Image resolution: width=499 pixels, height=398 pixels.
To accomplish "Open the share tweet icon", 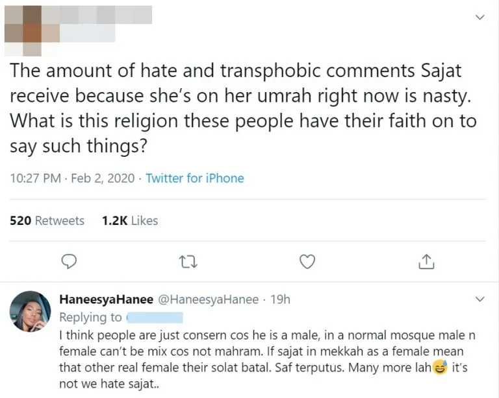I will pyautogui.click(x=426, y=261).
